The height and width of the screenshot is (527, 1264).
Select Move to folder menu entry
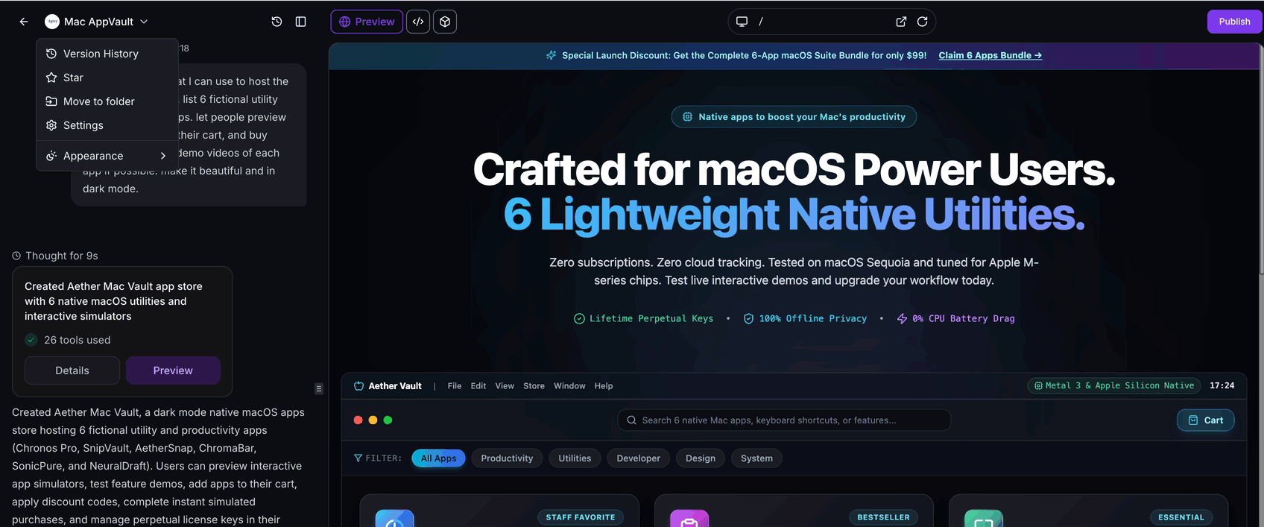pyautogui.click(x=107, y=101)
